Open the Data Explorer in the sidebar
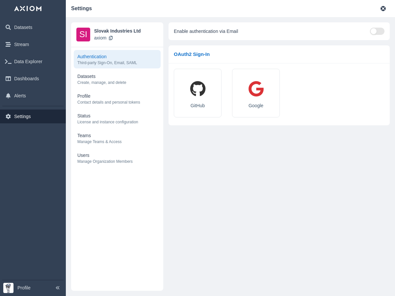 (x=28, y=62)
